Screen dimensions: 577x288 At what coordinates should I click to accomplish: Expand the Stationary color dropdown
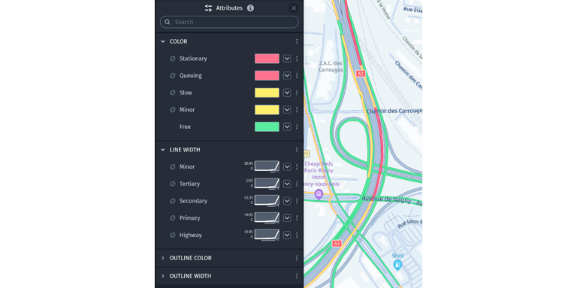(287, 58)
